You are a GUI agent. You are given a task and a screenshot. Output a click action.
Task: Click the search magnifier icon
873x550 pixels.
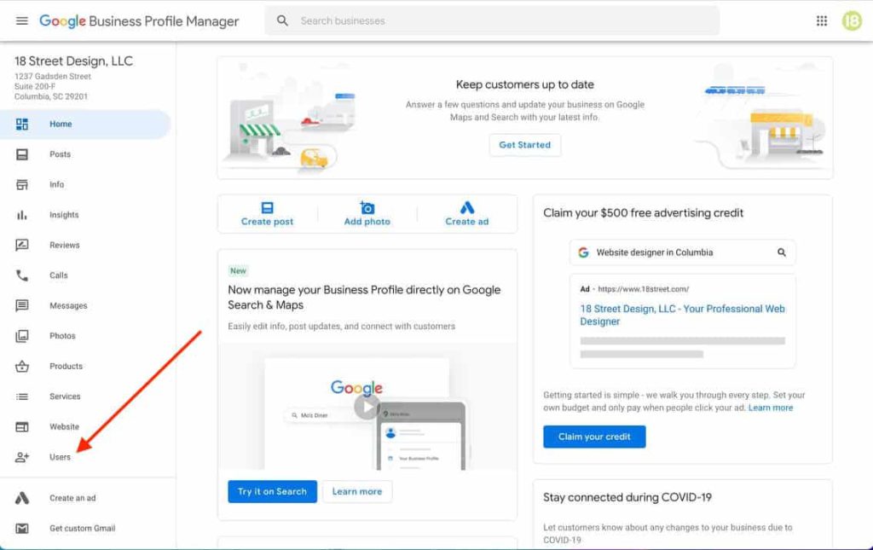tap(282, 20)
